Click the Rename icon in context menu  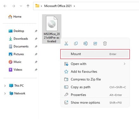tap(85, 43)
